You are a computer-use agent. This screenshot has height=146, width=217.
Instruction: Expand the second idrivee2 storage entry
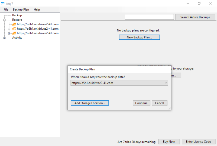tap(9, 29)
